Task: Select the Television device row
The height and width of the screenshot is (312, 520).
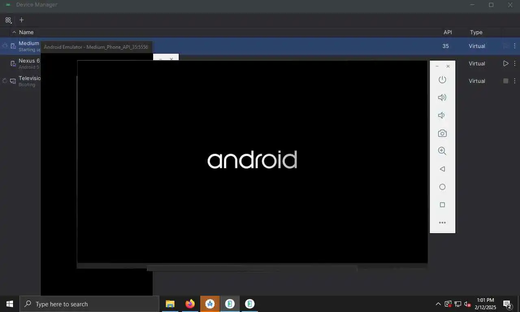Action: (260, 81)
